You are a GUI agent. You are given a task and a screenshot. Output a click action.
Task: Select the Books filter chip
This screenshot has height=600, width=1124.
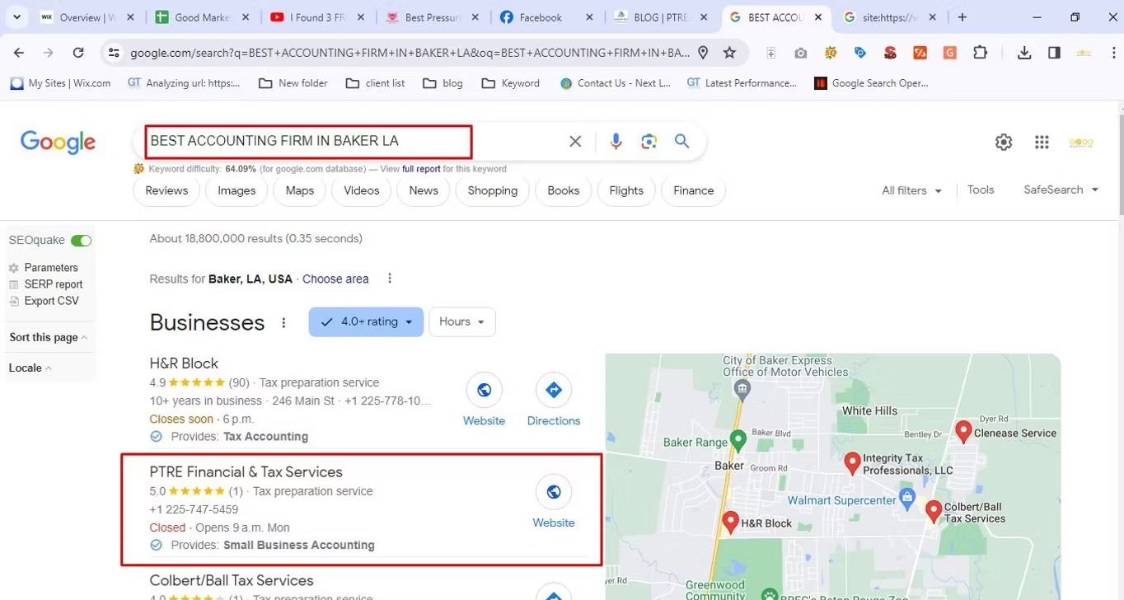point(564,190)
